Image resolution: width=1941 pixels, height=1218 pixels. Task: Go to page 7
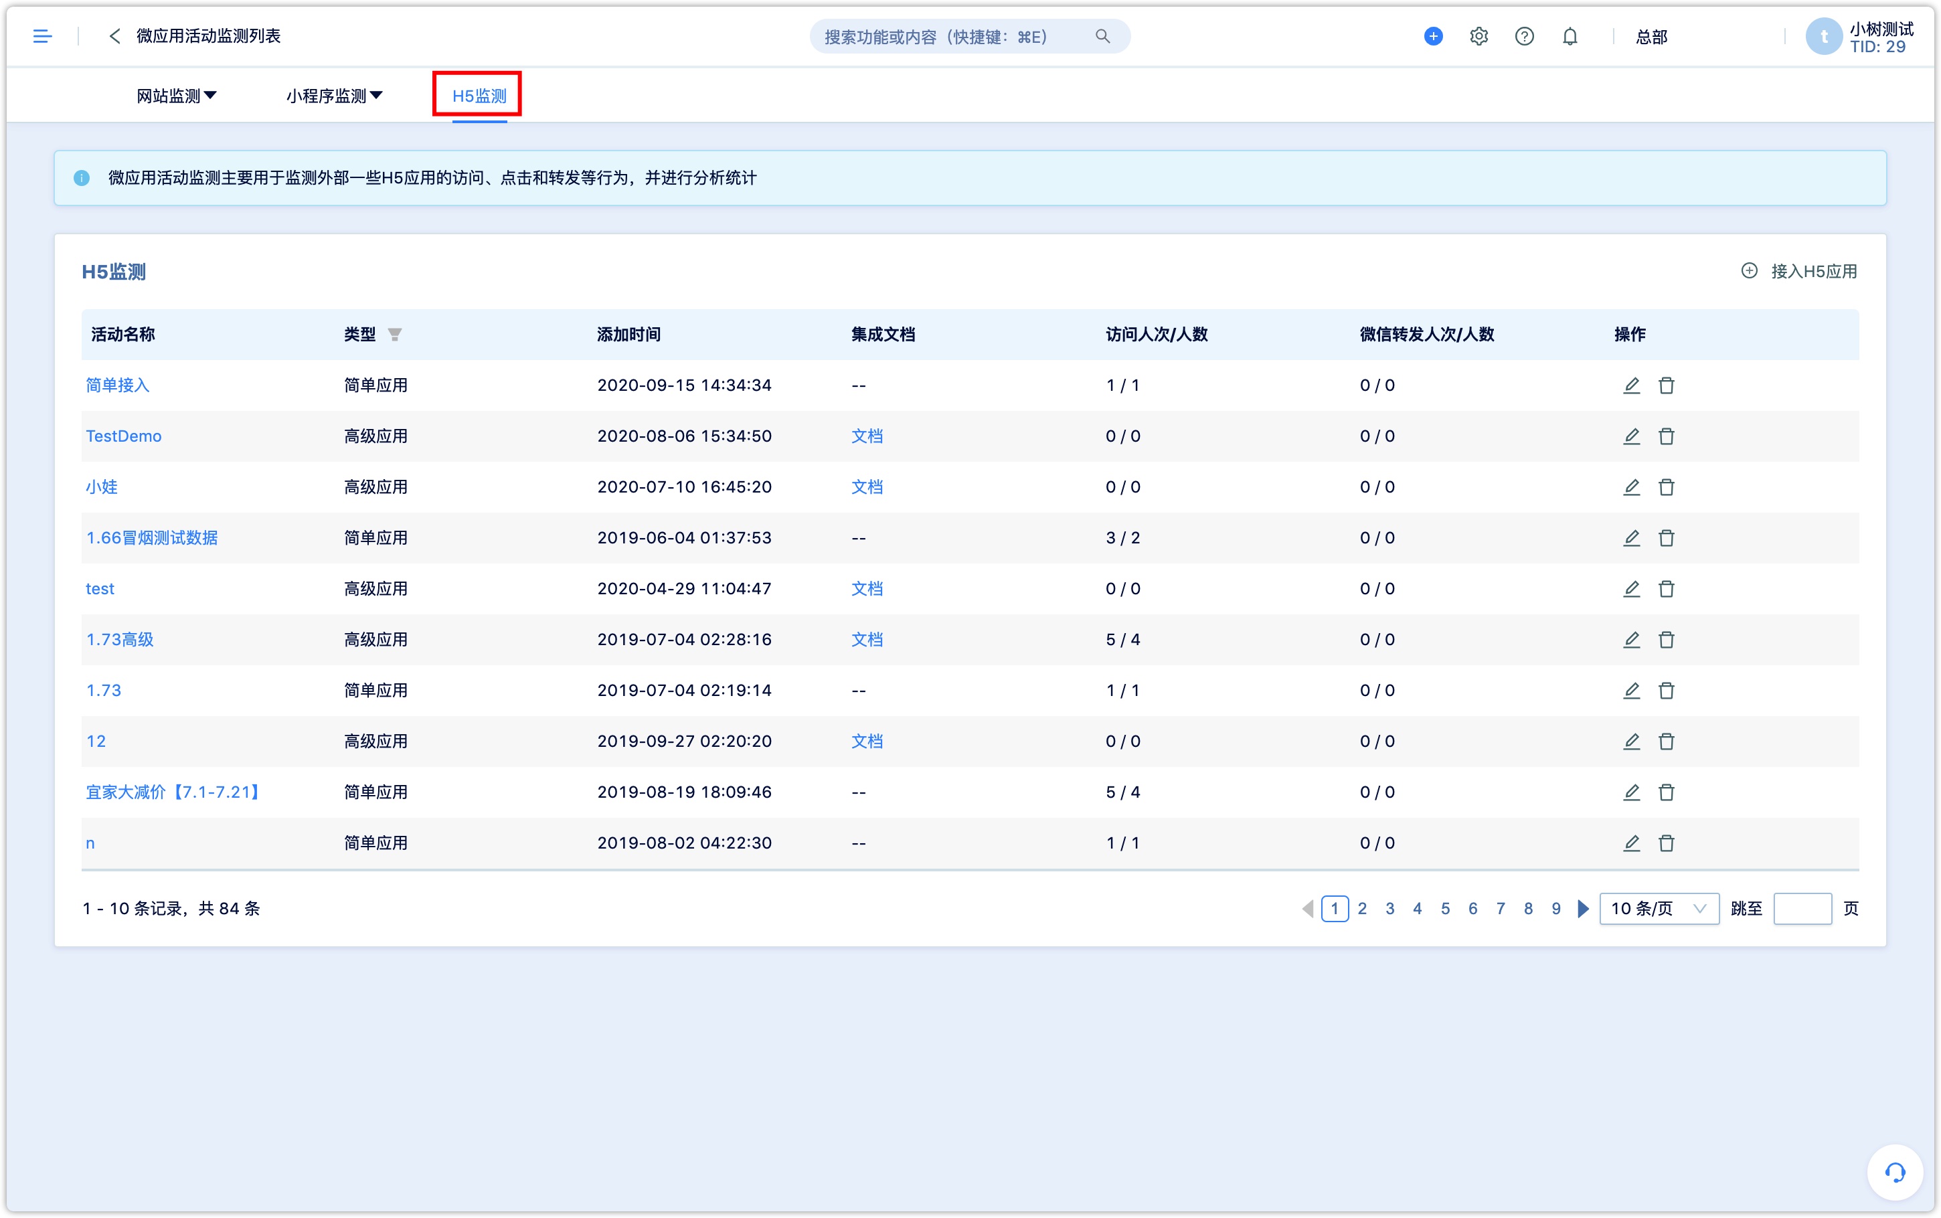pyautogui.click(x=1500, y=909)
